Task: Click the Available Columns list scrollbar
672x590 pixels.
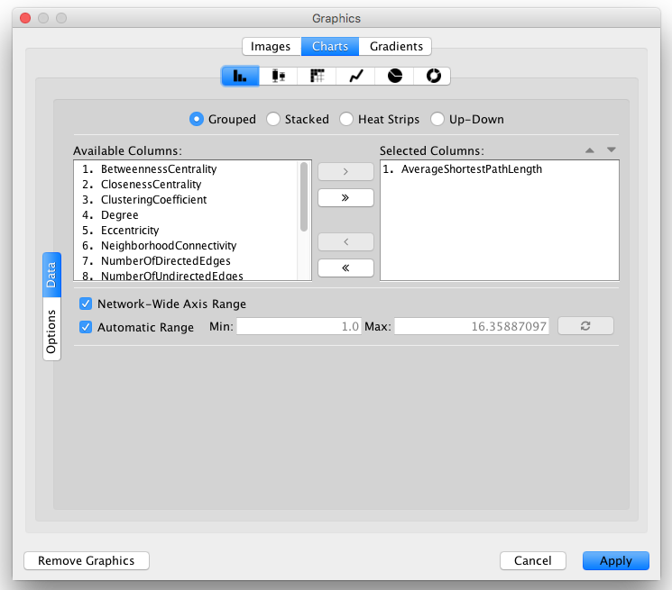Action: pyautogui.click(x=304, y=196)
